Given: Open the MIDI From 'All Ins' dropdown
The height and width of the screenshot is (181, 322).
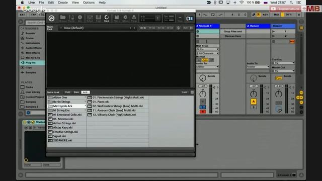Looking at the screenshot, I should tap(207, 49).
